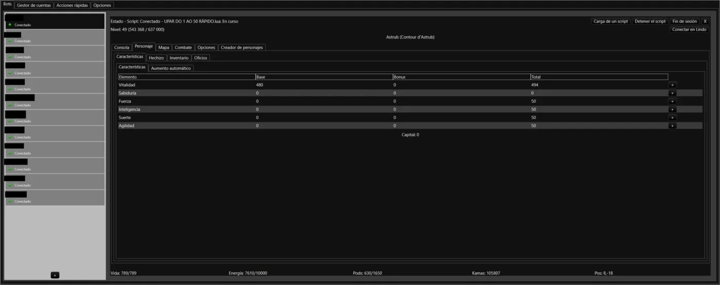Select the Personaje tab

[144, 47]
